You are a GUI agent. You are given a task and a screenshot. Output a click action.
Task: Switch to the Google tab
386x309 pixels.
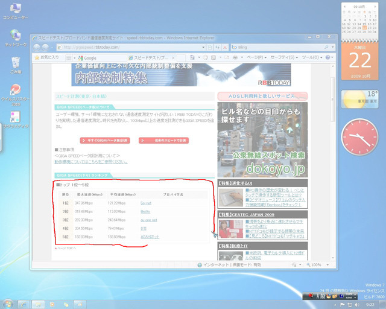click(102, 58)
